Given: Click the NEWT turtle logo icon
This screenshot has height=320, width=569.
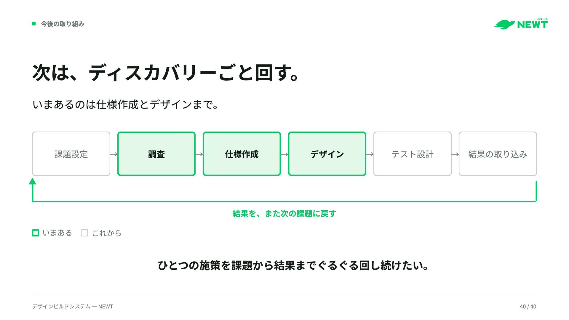Looking at the screenshot, I should click(504, 25).
